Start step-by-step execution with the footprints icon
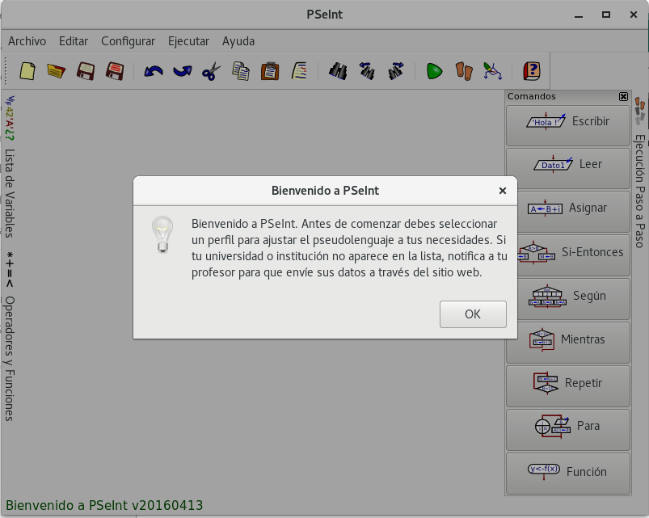Image resolution: width=649 pixels, height=518 pixels. 464,71
